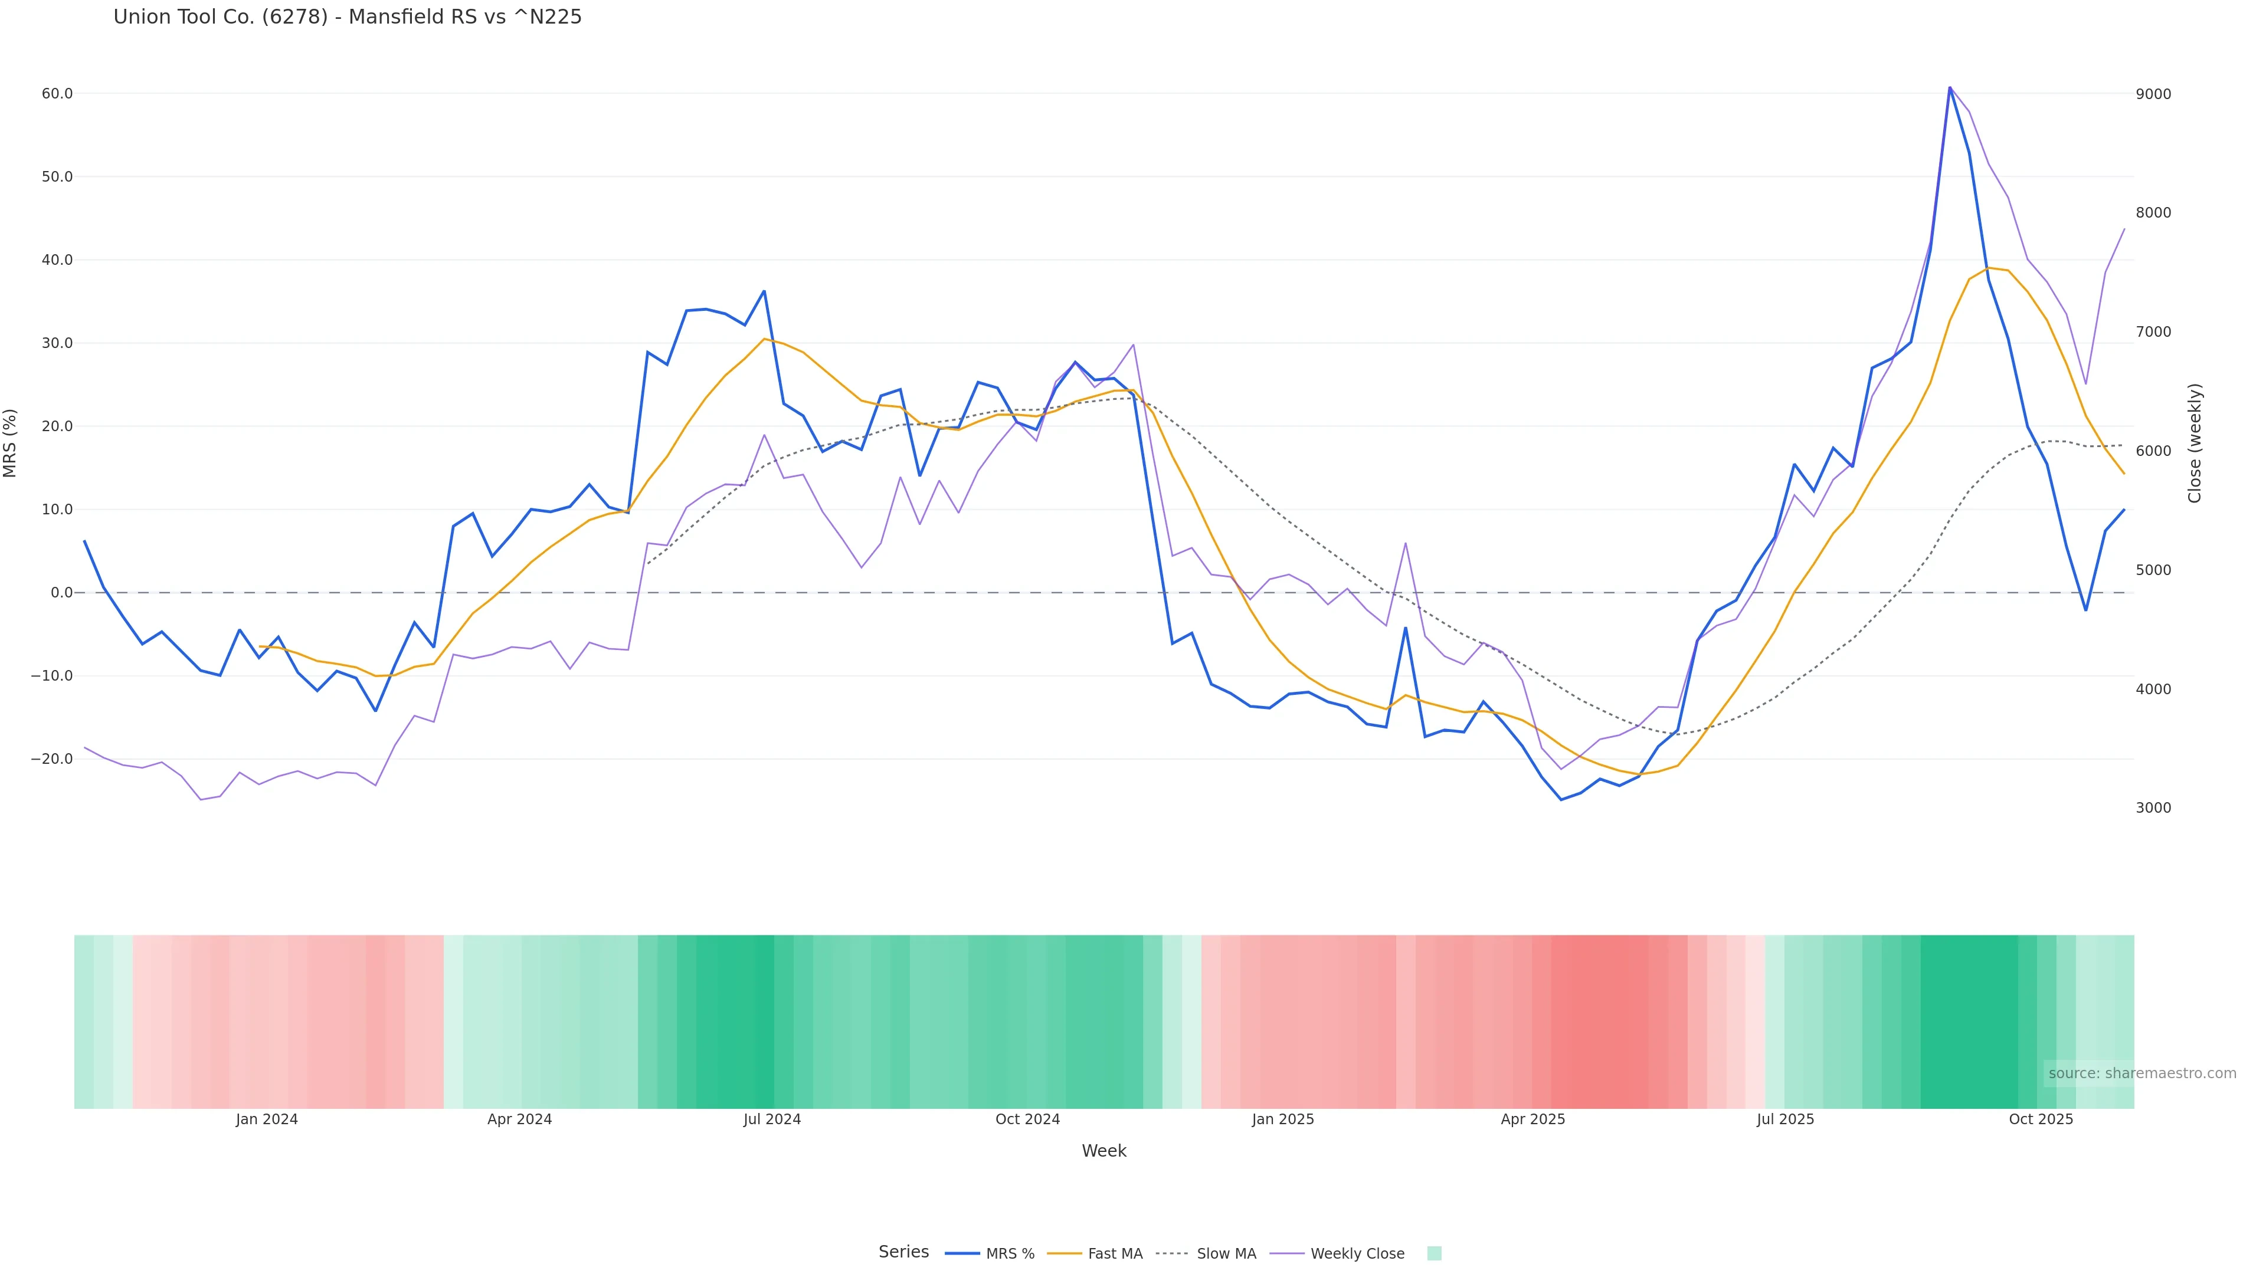Select the Jan 2025 tick on week axis
Screen dimensions: 2266x1274
click(1282, 1119)
